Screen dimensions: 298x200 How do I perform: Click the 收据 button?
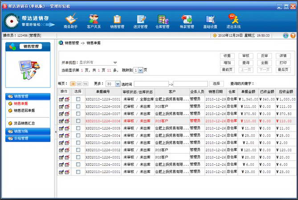227,56
